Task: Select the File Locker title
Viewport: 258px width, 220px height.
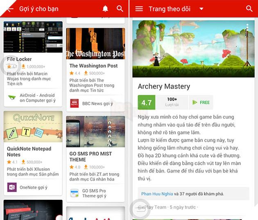Action: tap(19, 59)
